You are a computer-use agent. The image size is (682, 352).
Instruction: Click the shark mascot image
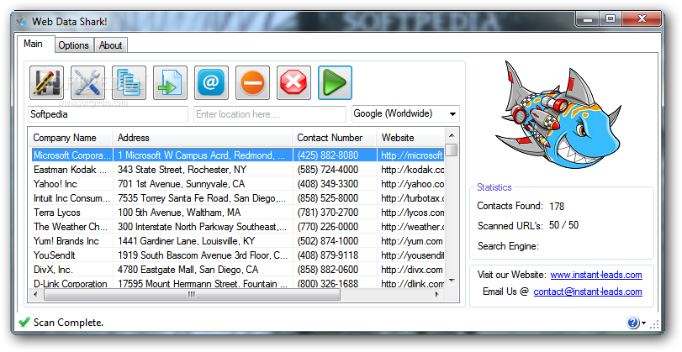[x=559, y=115]
